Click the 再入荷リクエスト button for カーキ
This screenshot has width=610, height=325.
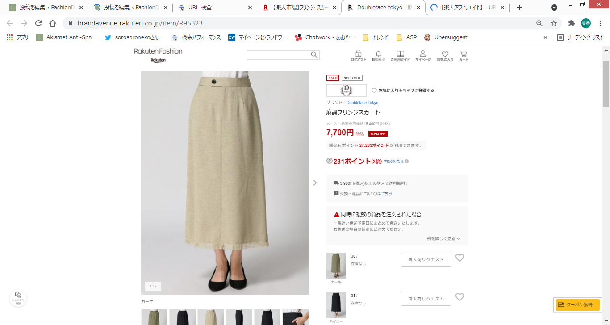pyautogui.click(x=426, y=259)
